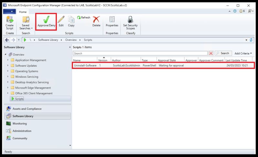
Task: Open Saved Searches in the ribbon
Action: [x=26, y=23]
